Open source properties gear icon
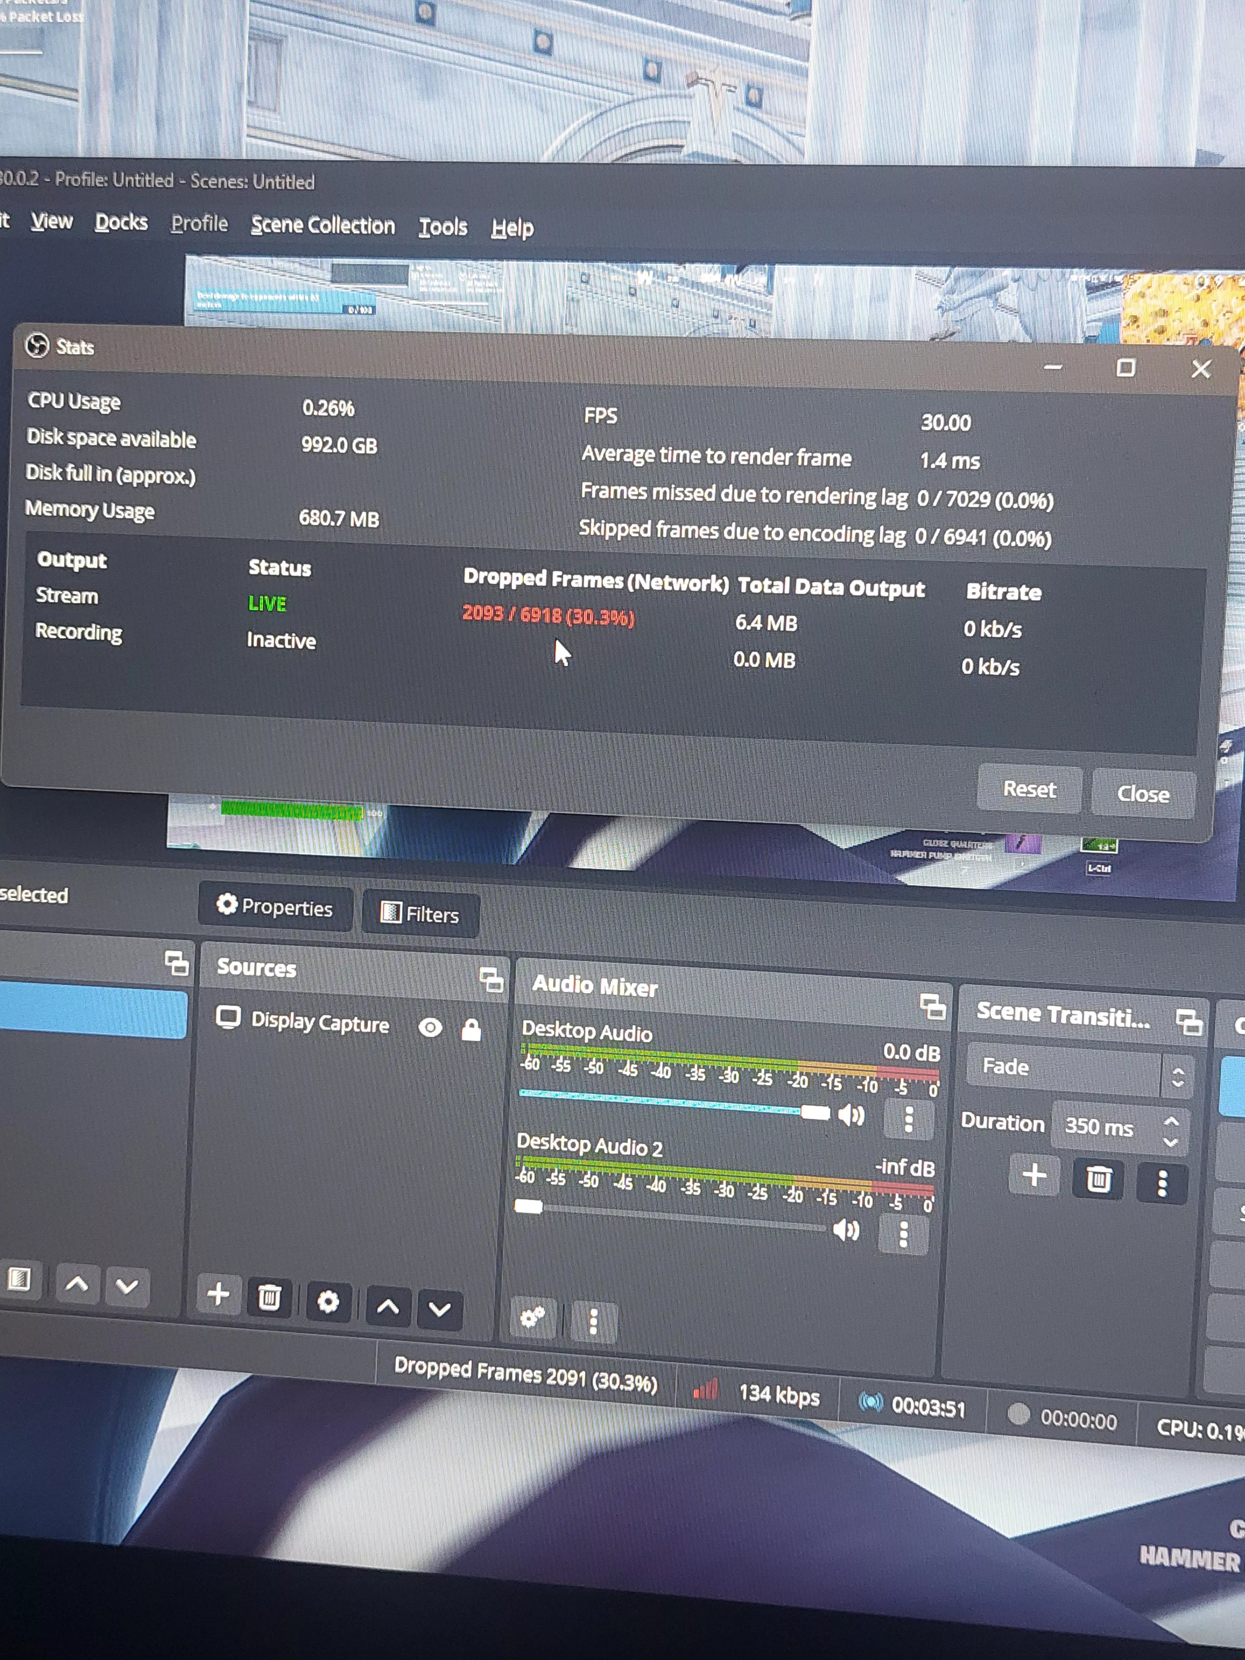The height and width of the screenshot is (1660, 1245). coord(328,1301)
